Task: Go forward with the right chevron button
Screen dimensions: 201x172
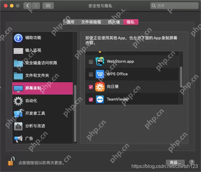Action: [36, 6]
